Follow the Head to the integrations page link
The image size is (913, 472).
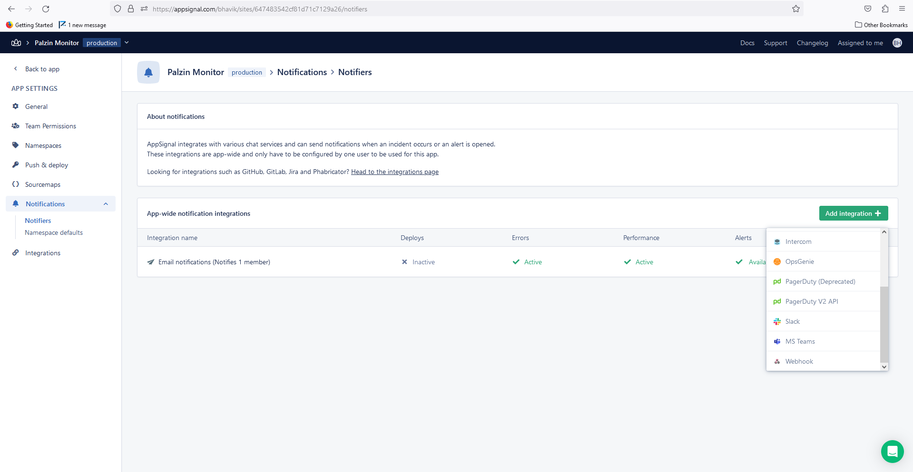pyautogui.click(x=395, y=172)
